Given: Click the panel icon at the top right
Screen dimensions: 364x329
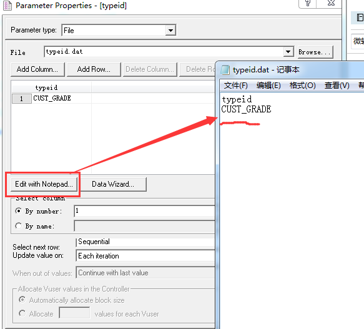Looking at the screenshot, I should 360,17.
